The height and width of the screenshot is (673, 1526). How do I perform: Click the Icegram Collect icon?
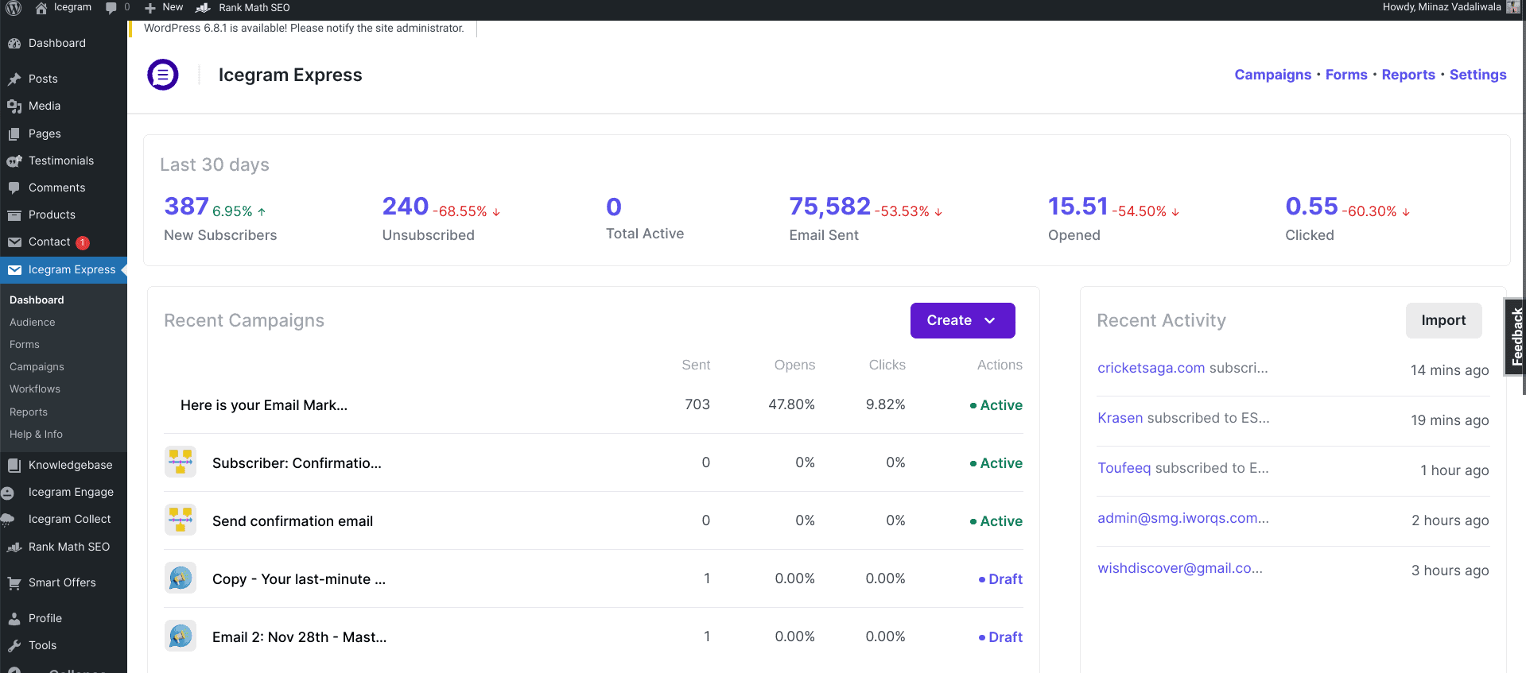tap(8, 520)
